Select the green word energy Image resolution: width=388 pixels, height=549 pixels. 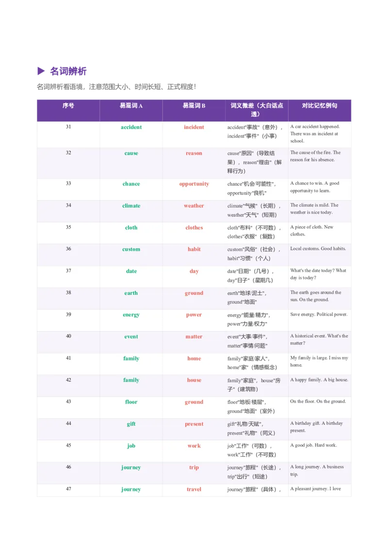131,315
